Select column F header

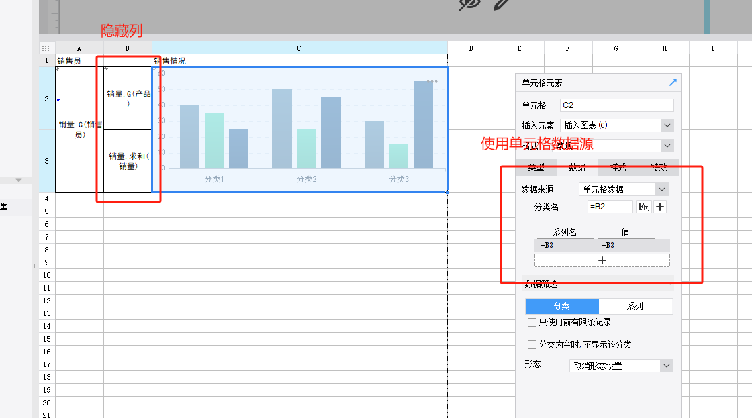[x=568, y=48]
